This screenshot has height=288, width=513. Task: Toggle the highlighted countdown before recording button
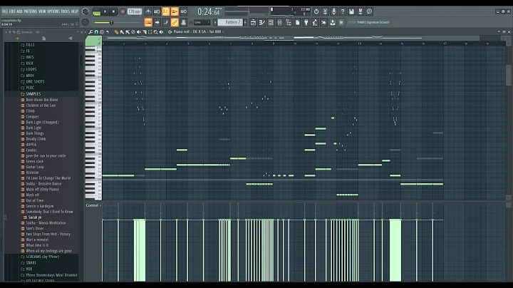tap(166, 11)
